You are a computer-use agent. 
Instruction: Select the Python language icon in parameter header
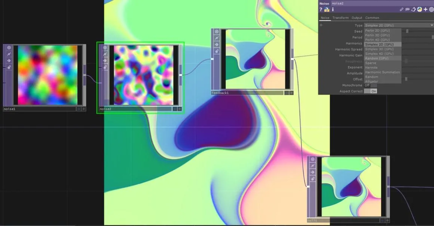pos(419,9)
